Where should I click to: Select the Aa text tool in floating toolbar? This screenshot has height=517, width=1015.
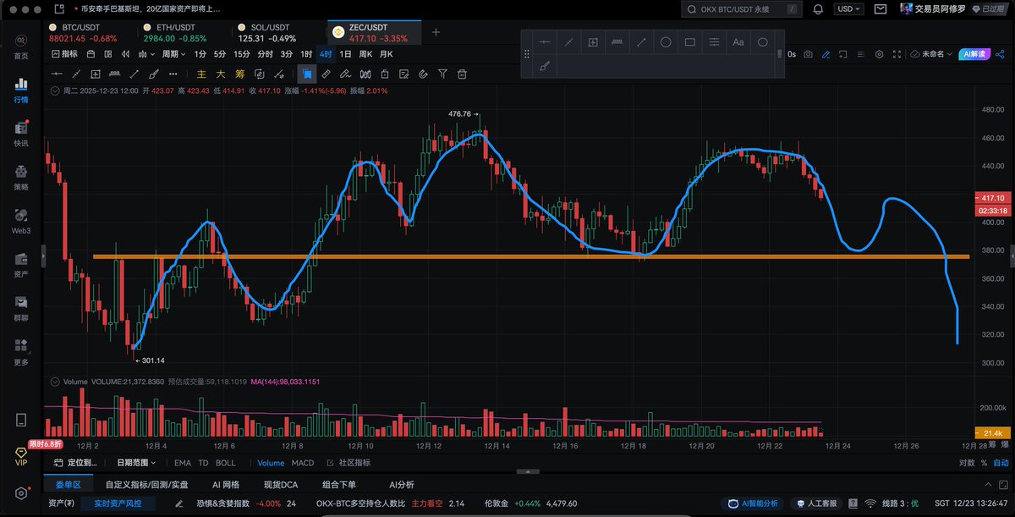click(x=738, y=42)
